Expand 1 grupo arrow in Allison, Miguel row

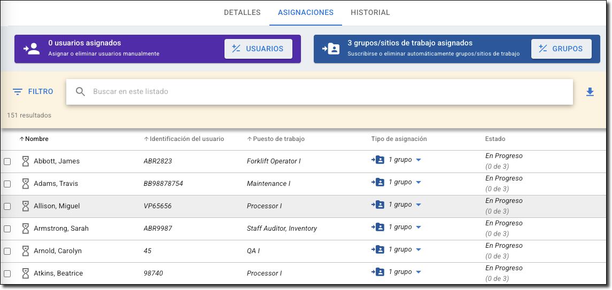[419, 205]
